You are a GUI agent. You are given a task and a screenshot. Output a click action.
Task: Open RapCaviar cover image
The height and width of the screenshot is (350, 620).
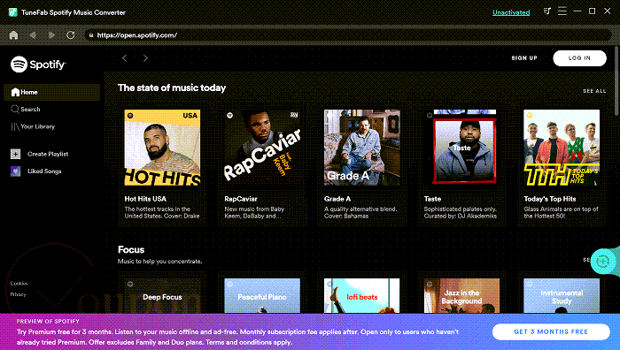pos(262,148)
